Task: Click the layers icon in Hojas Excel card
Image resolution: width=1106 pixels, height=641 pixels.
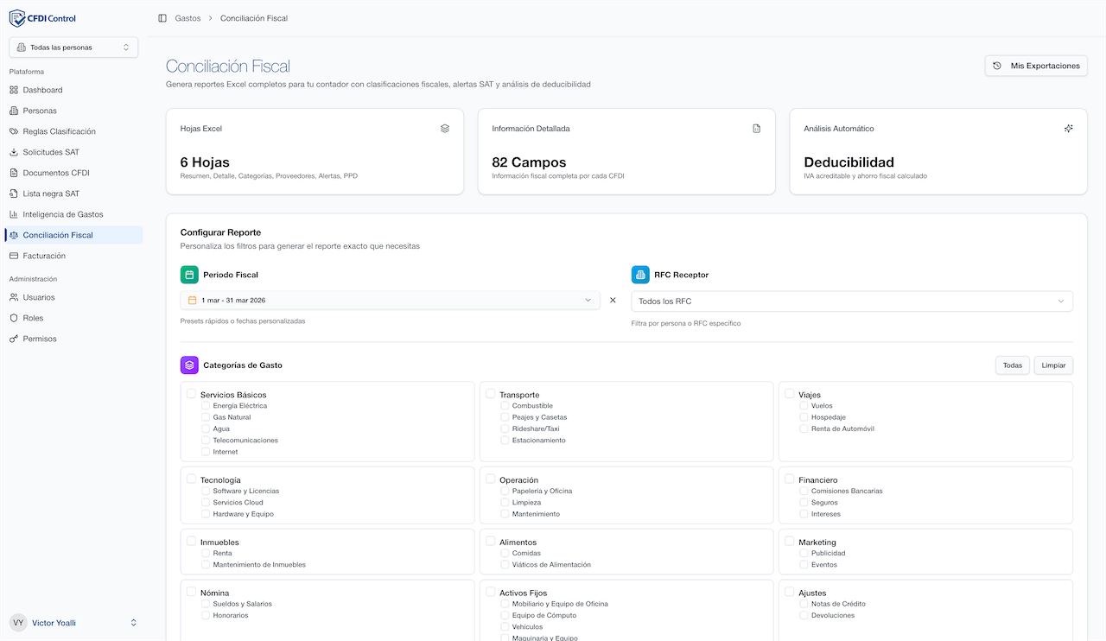Action: click(x=445, y=129)
